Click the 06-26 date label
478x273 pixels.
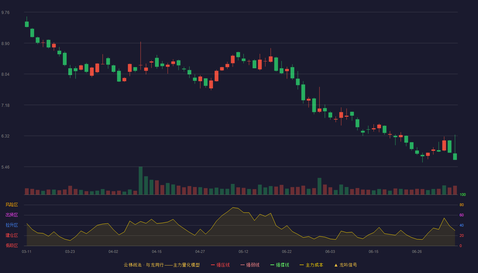tap(417, 252)
